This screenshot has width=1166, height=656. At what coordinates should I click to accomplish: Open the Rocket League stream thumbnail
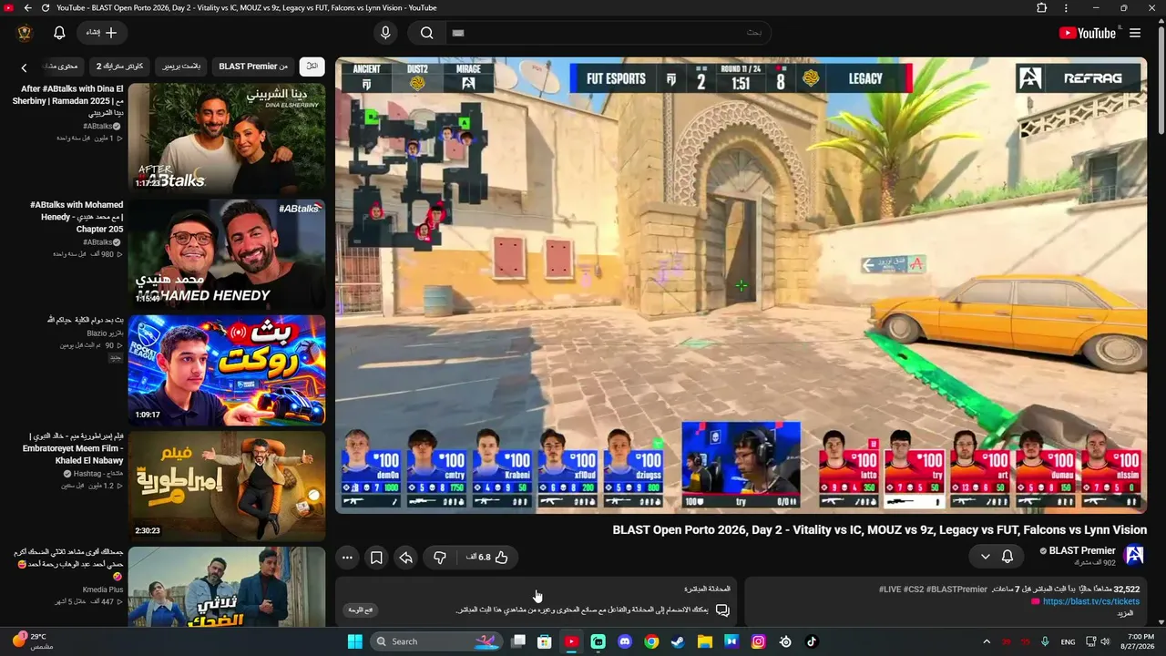[x=227, y=370]
